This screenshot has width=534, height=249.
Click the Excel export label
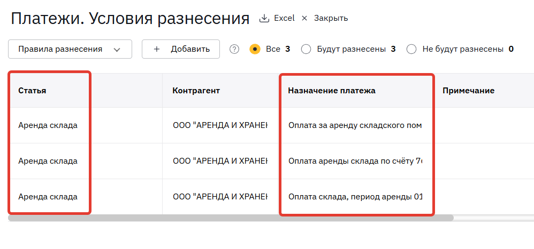284,18
